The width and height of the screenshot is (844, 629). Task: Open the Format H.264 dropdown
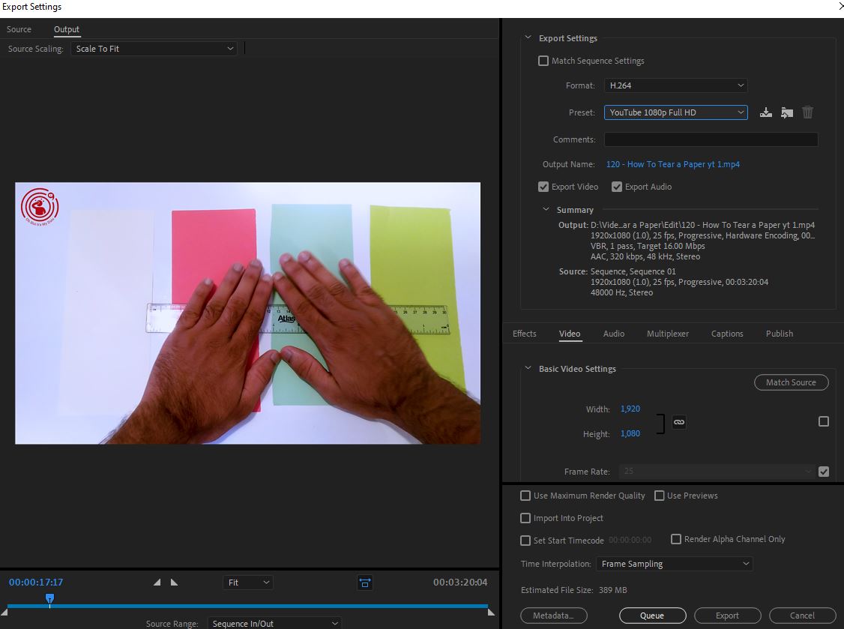pyautogui.click(x=676, y=85)
